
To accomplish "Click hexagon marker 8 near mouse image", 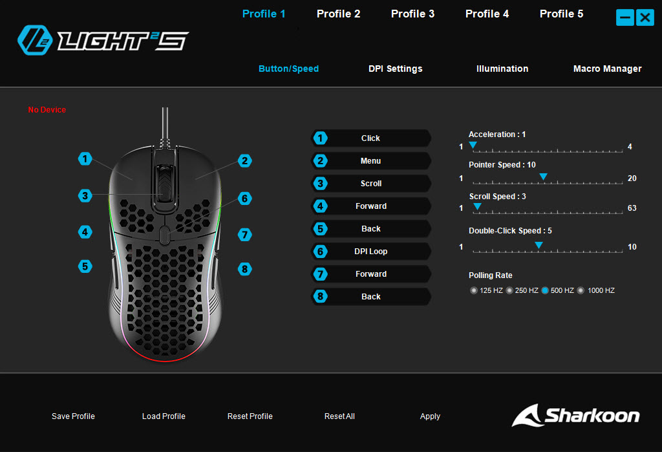I will 244,268.
